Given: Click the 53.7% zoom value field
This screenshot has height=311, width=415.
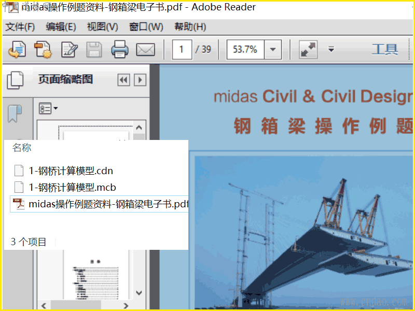Looking at the screenshot, I should pos(245,49).
